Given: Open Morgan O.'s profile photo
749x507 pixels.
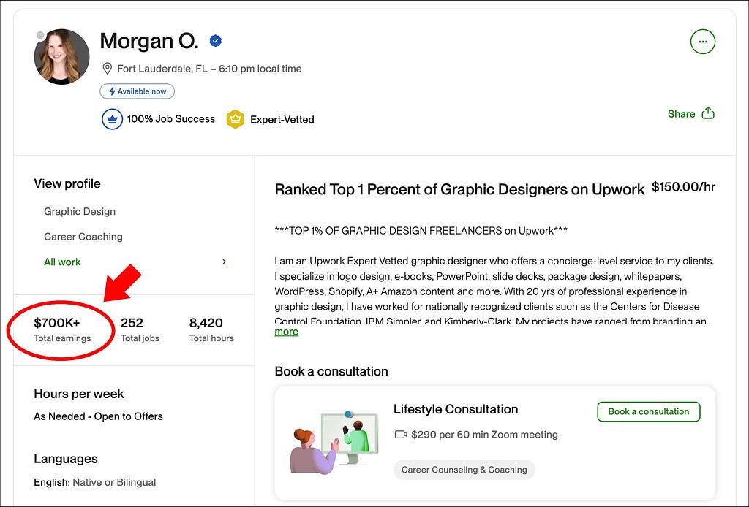Looking at the screenshot, I should (x=61, y=57).
